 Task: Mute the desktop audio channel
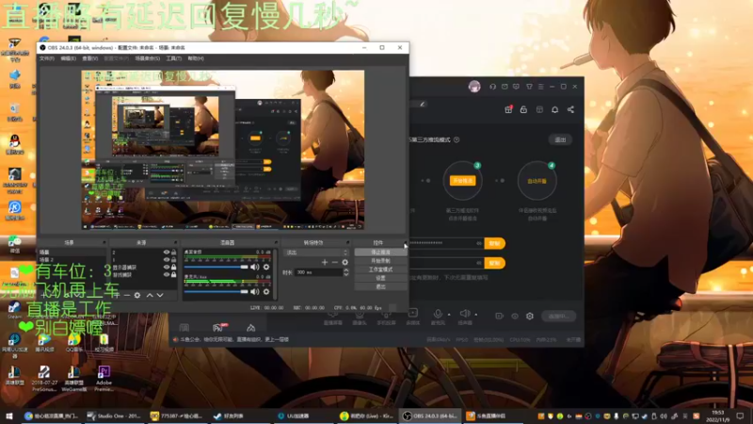(x=254, y=267)
